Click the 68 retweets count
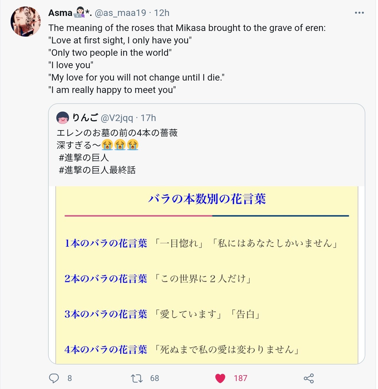Image resolution: width=378 pixels, height=389 pixels. [155, 378]
